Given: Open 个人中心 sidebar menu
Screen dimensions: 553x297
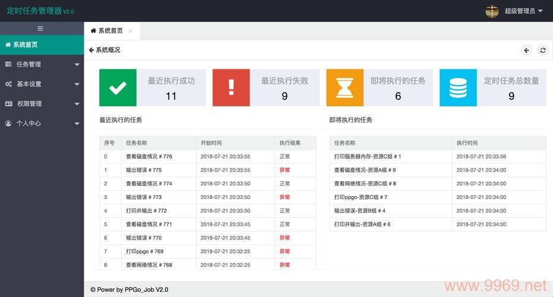Looking at the screenshot, I should tap(42, 124).
